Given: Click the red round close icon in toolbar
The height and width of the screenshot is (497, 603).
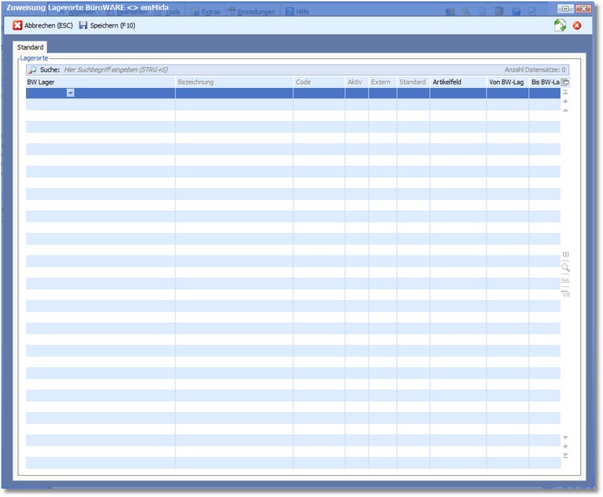Looking at the screenshot, I should pos(577,26).
